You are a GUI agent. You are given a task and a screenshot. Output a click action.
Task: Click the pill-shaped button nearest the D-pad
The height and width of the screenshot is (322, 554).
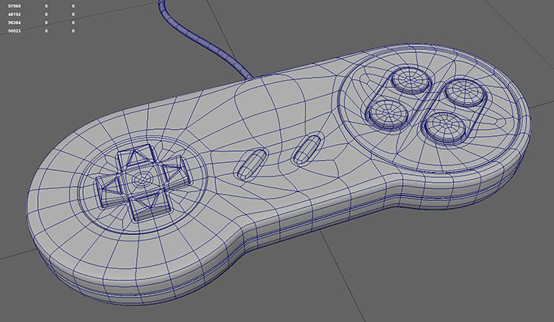click(x=249, y=163)
